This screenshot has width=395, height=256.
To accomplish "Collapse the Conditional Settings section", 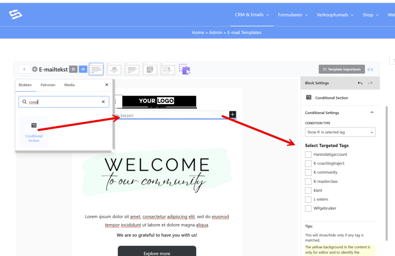I will (x=372, y=113).
